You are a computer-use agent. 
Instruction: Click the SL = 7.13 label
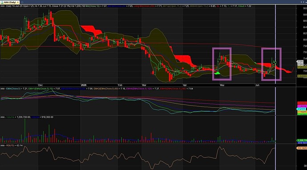coord(222,6)
